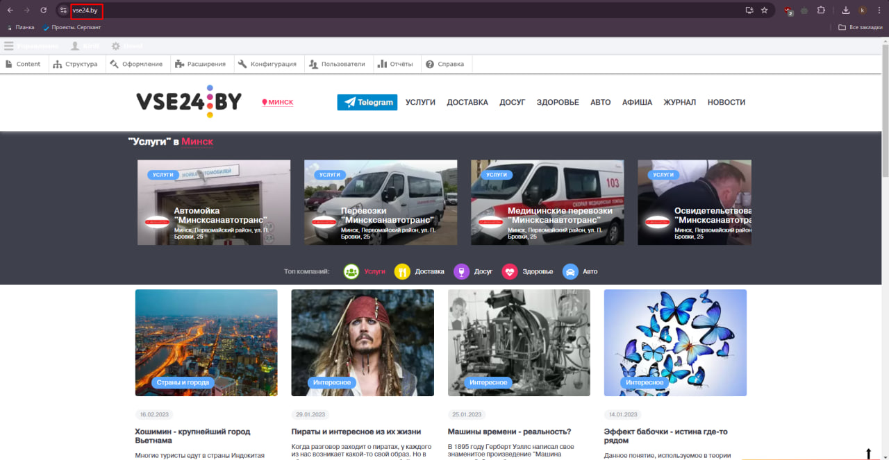
Task: Click the scroll-to-top arrow icon
Action: coord(868,453)
